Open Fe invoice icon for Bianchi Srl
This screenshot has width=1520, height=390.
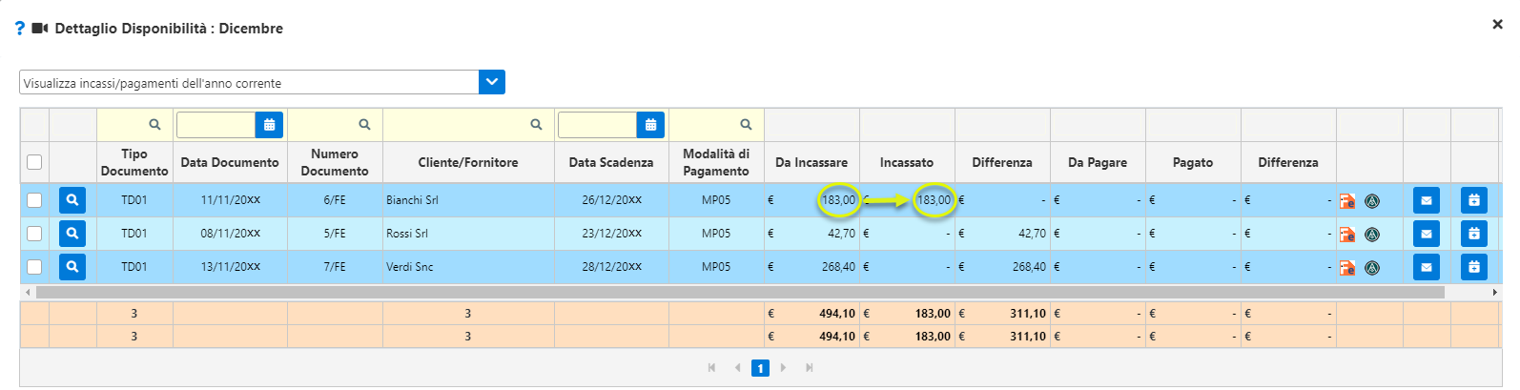1347,201
